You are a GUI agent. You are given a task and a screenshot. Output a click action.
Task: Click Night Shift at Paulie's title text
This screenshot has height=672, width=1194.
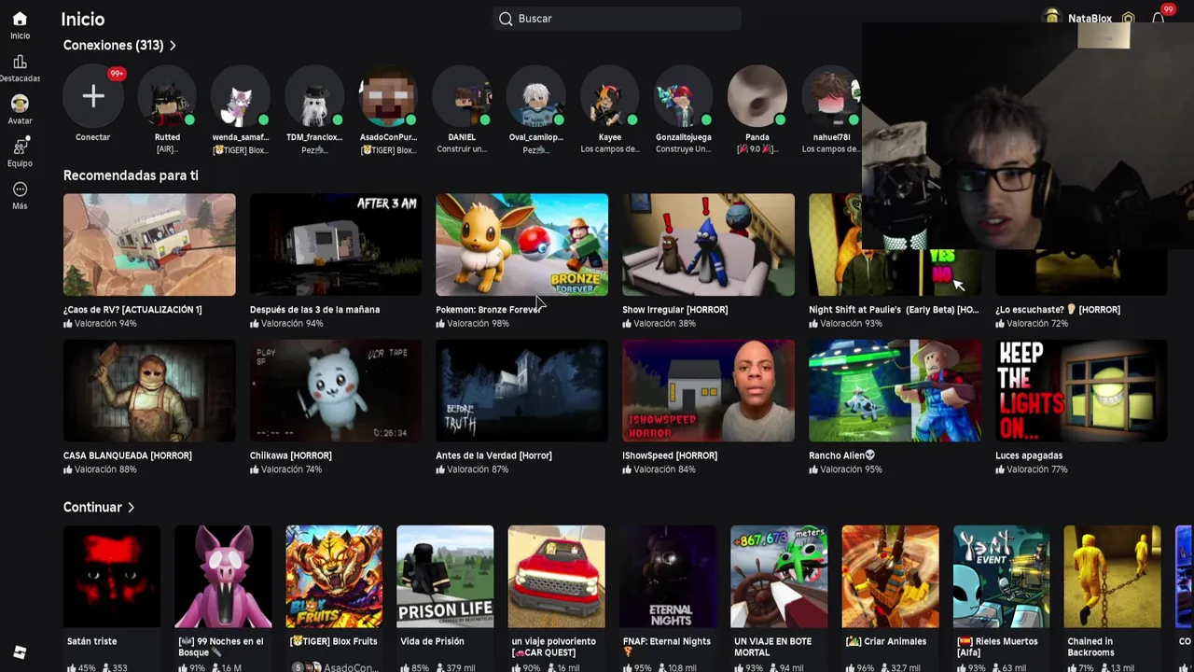click(x=894, y=309)
